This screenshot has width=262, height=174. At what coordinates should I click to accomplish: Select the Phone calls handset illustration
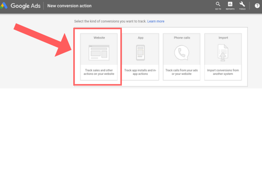point(181,53)
